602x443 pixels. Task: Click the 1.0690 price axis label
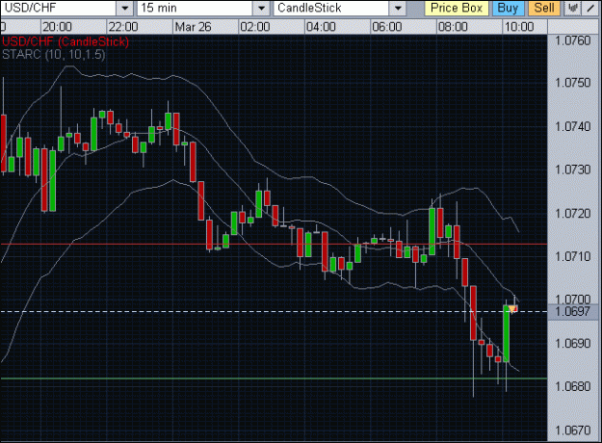pos(573,343)
